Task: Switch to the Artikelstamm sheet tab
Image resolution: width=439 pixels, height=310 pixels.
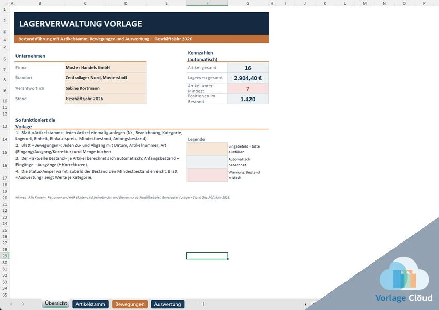Action: coord(90,304)
